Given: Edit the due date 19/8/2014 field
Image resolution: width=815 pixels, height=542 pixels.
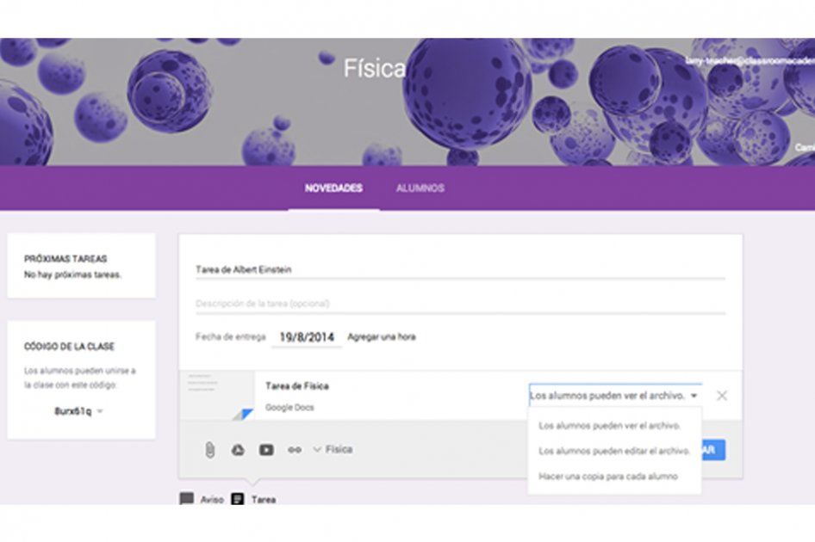Looking at the screenshot, I should [x=307, y=337].
